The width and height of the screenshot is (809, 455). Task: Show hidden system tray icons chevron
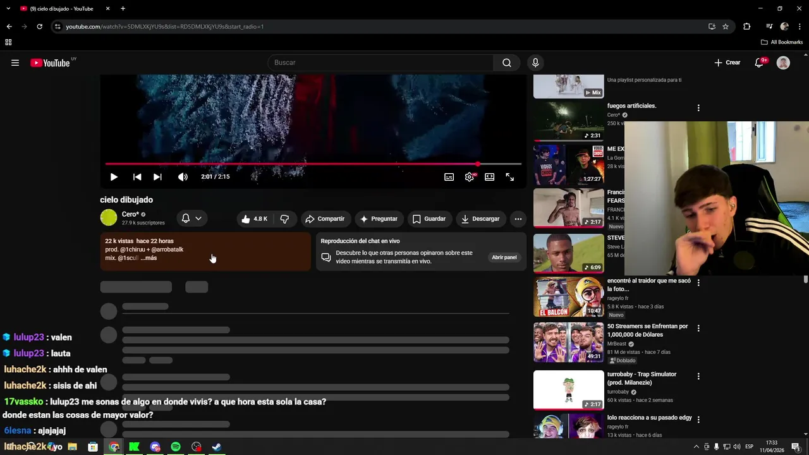point(696,447)
